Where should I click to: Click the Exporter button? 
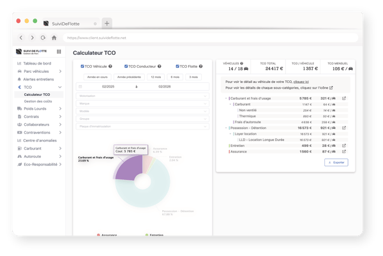(x=336, y=163)
